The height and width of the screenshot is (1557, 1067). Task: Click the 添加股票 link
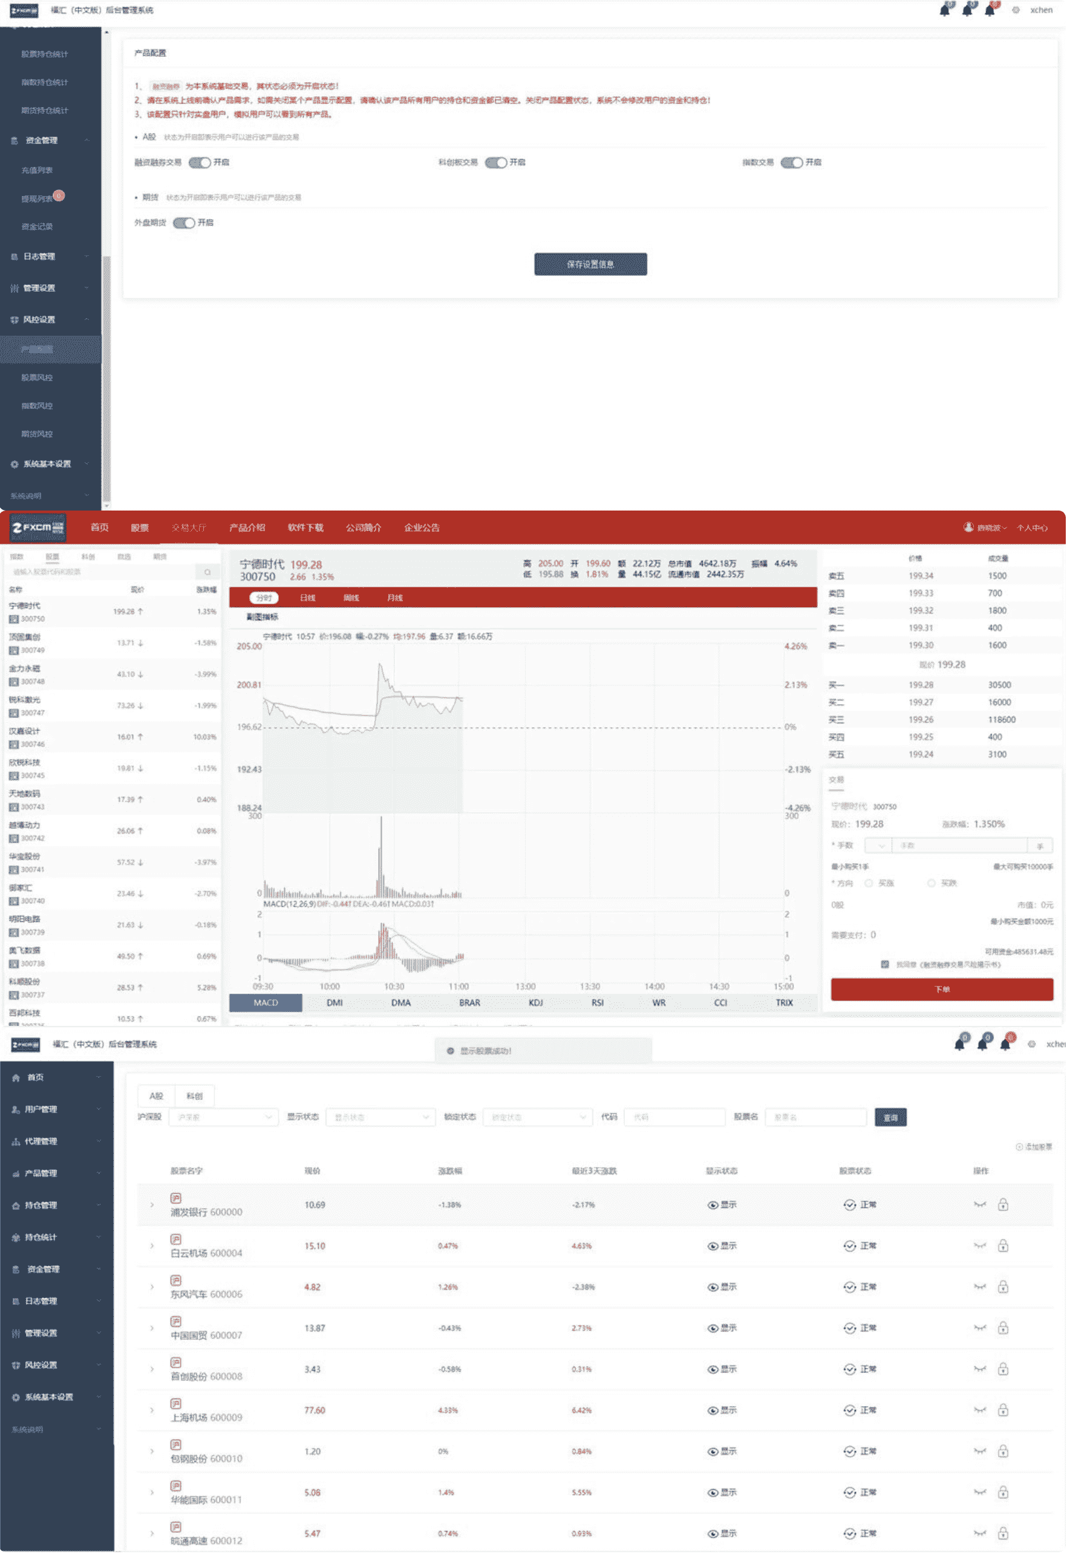1034,1147
